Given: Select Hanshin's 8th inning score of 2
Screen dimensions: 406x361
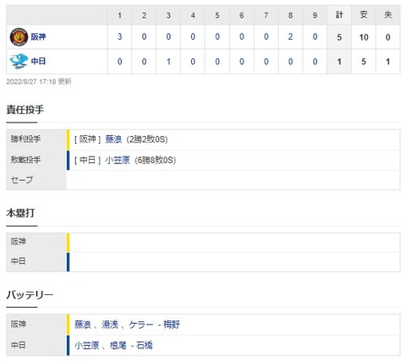Looking at the screenshot, I should [x=290, y=36].
